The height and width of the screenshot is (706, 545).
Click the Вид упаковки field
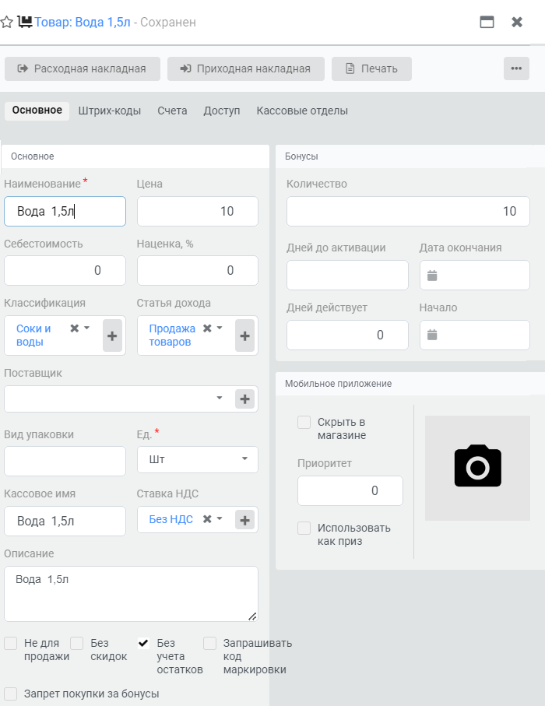point(65,461)
